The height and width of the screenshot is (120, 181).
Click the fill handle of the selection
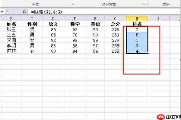[148, 54]
